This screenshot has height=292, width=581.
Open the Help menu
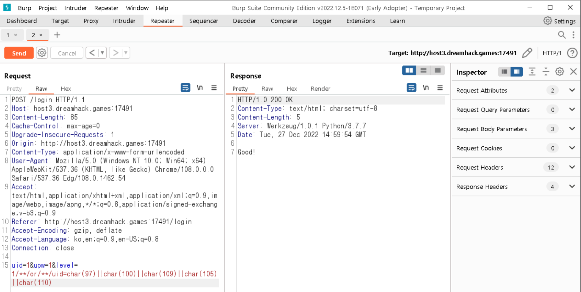[x=162, y=8]
